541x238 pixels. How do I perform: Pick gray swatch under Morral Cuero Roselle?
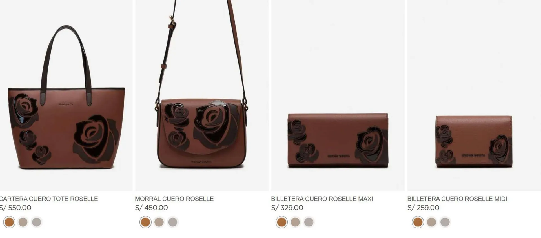tap(173, 222)
